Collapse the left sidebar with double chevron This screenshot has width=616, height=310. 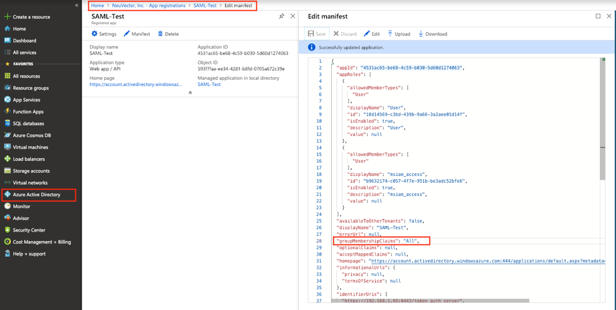(76, 5)
